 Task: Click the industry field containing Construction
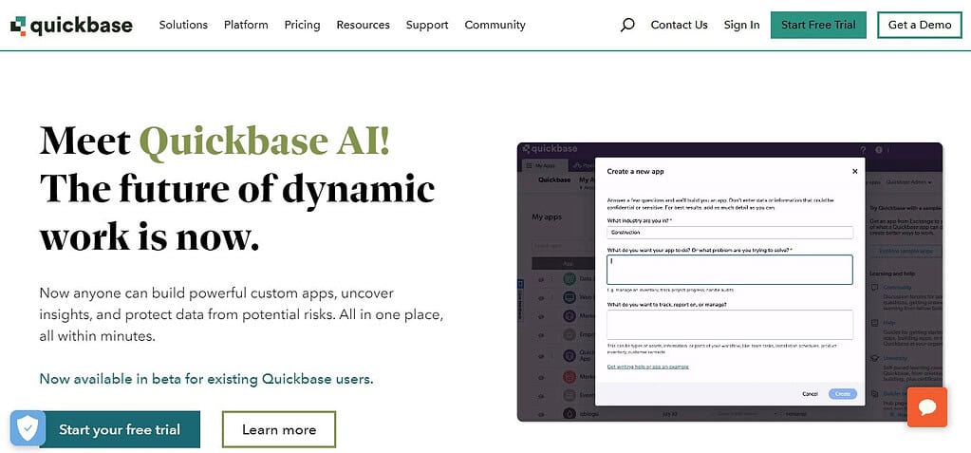(x=730, y=233)
